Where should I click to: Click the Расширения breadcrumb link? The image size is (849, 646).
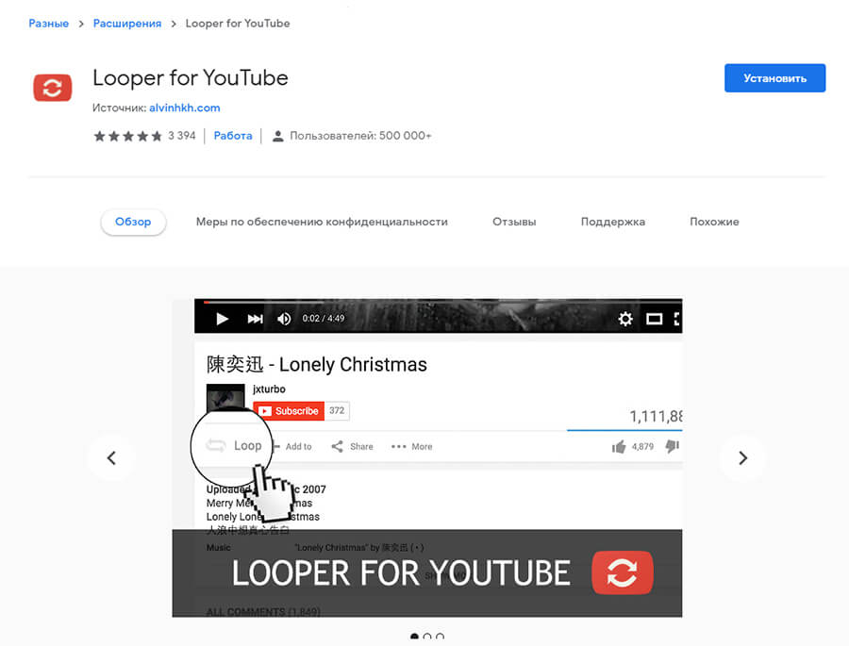(127, 24)
